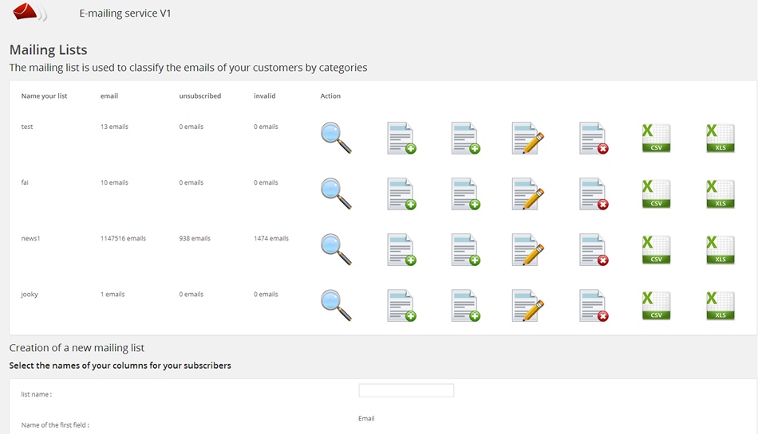Select the 'jooky' list name
758x434 pixels.
[x=30, y=295]
